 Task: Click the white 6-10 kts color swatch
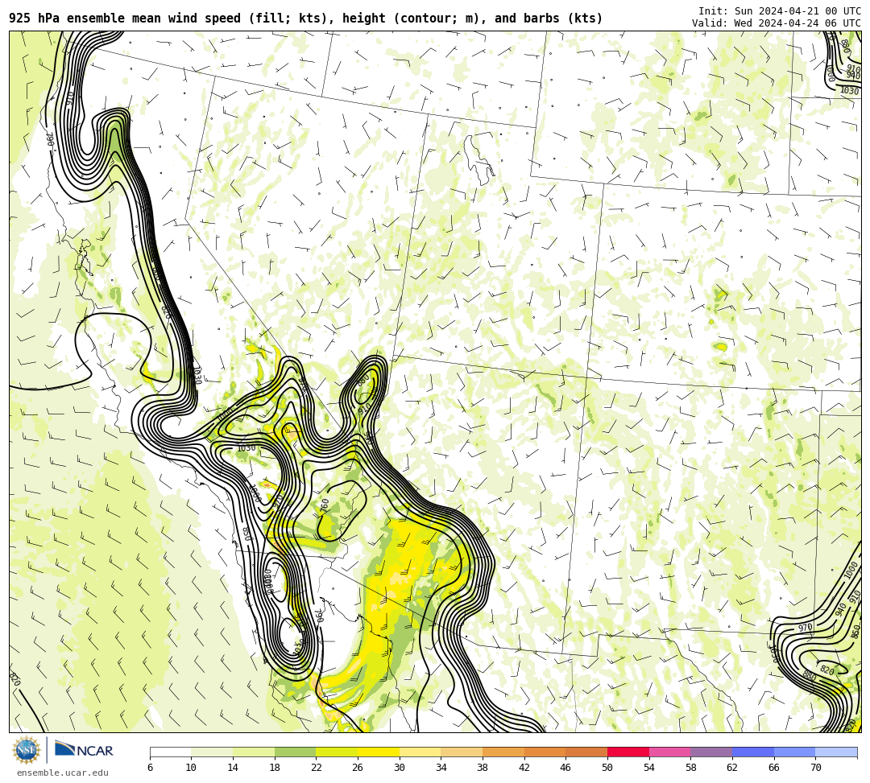(170, 752)
